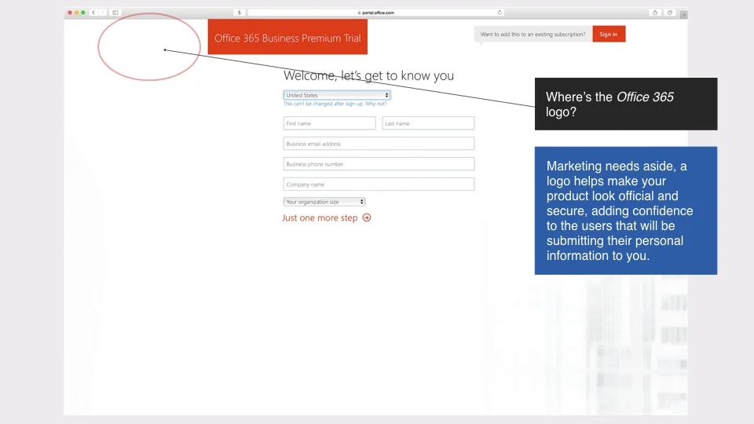Click the portal.office.com address bar

(376, 13)
